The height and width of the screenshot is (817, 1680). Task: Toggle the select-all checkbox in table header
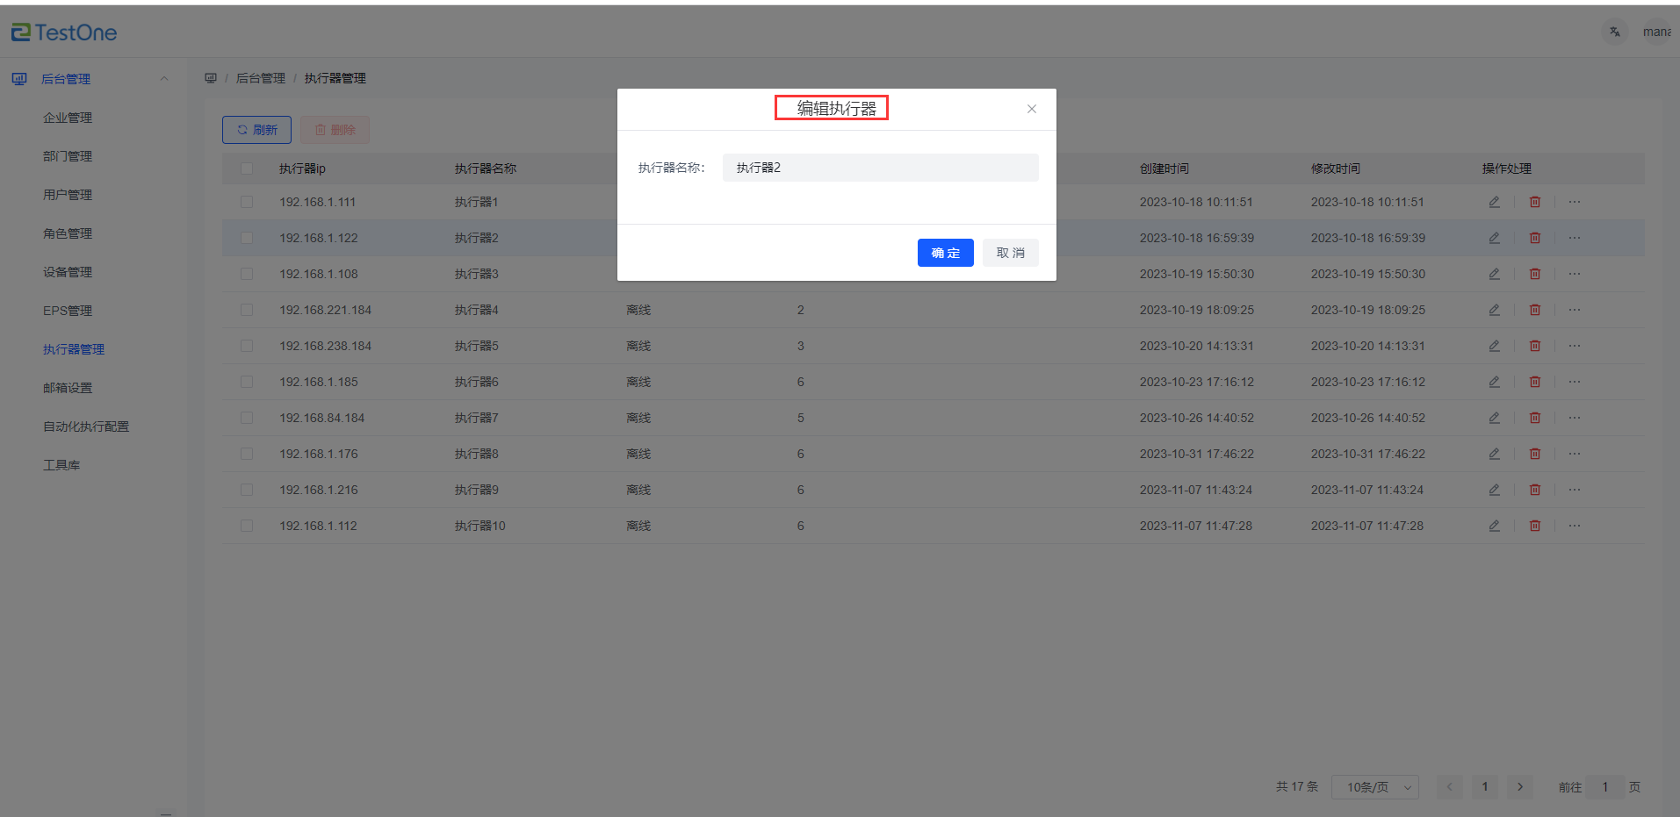pos(247,168)
